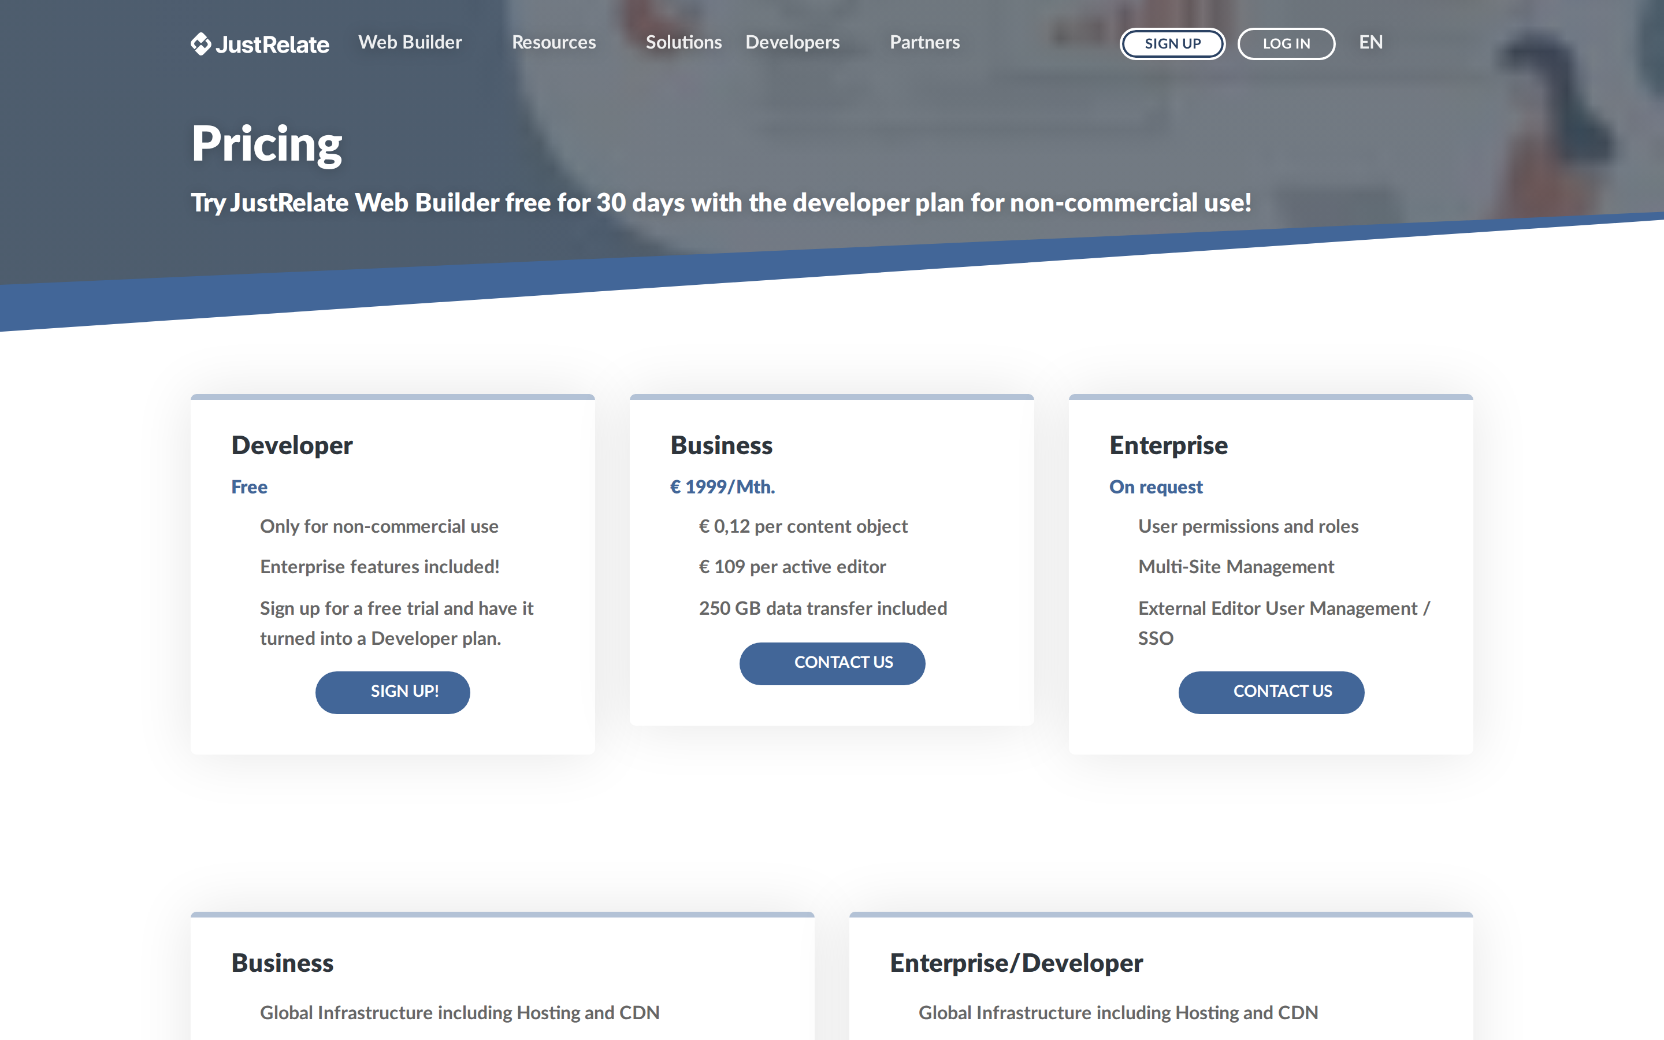Open the Partners menu
This screenshot has height=1040, width=1664.
[x=924, y=42]
